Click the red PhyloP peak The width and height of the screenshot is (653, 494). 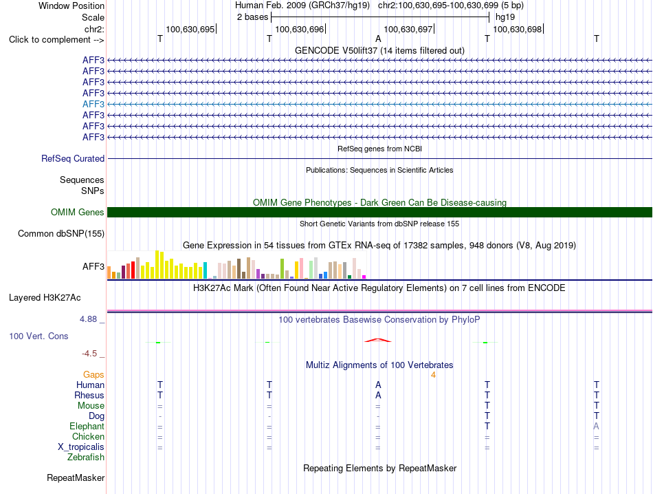coord(378,340)
